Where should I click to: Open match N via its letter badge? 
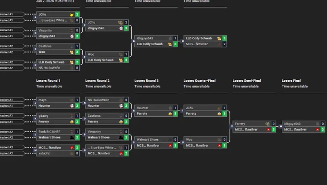(x=85, y=103)
